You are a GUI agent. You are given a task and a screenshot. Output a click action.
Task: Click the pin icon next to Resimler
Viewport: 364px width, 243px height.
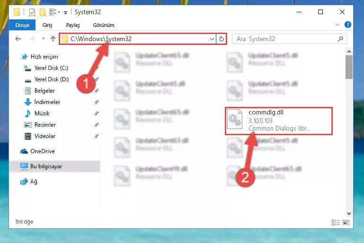point(97,125)
